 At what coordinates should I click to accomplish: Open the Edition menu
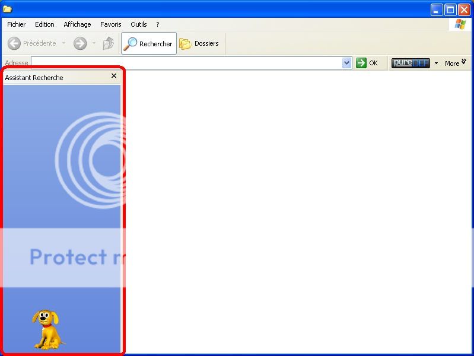click(x=44, y=24)
